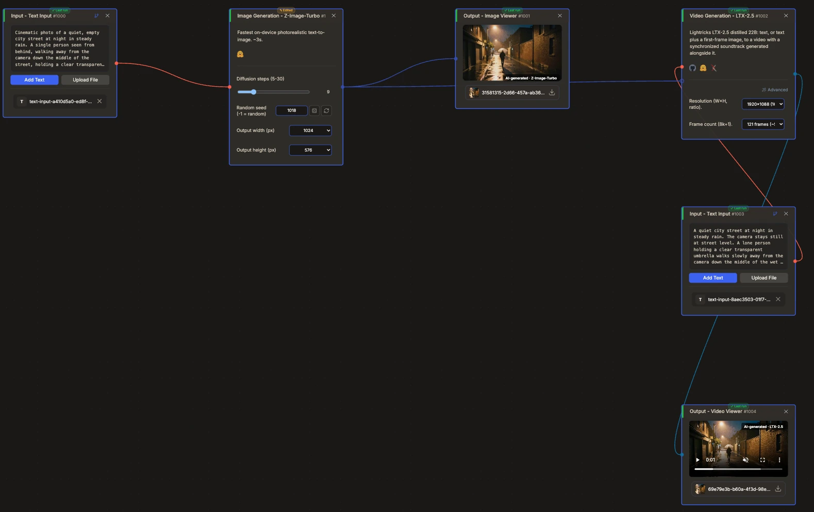Click the branch icon on Text Input #1003
This screenshot has width=814, height=512.
point(775,214)
